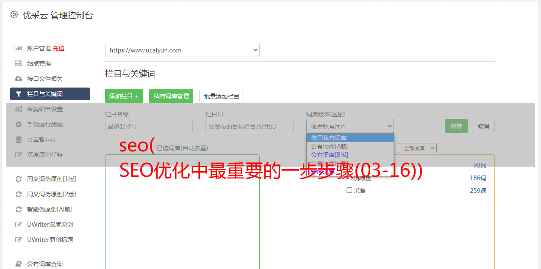
Task: Click the red 充值 link
Action: pos(58,48)
